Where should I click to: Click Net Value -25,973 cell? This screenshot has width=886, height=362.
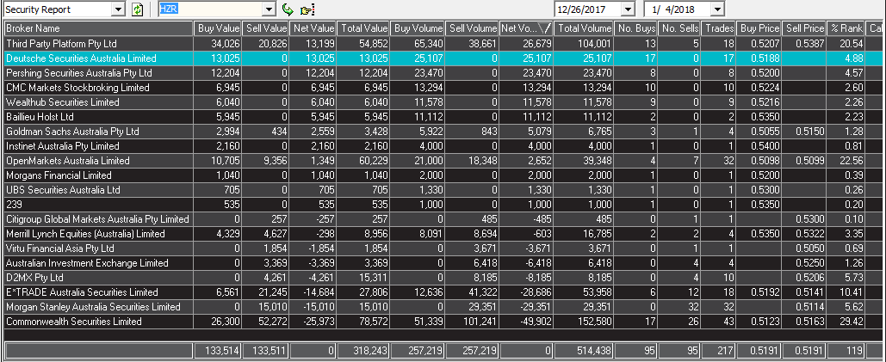pos(313,322)
